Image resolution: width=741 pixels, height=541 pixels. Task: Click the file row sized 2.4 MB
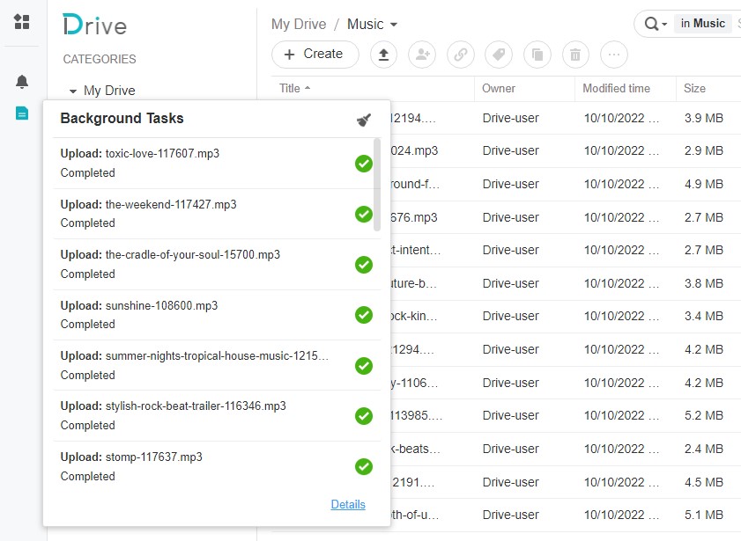(565, 449)
